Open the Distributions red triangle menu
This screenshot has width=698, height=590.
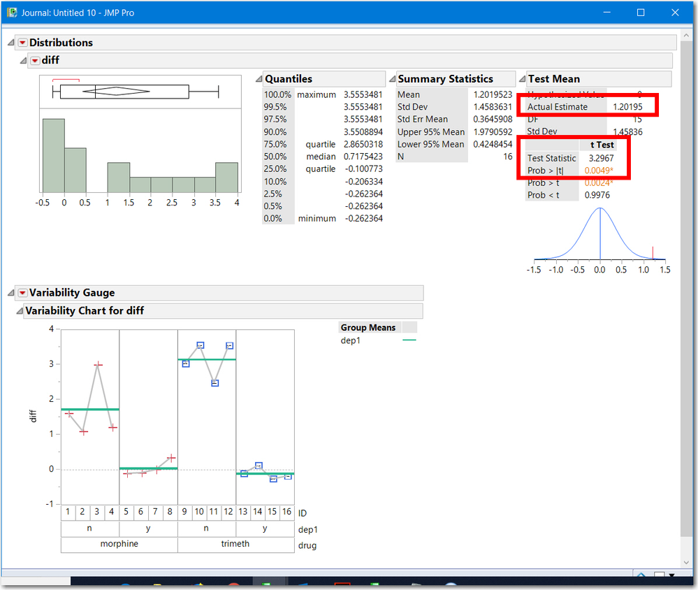click(x=22, y=43)
